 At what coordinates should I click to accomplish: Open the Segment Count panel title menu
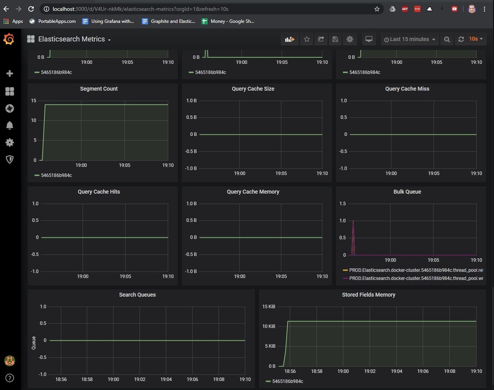tap(99, 88)
